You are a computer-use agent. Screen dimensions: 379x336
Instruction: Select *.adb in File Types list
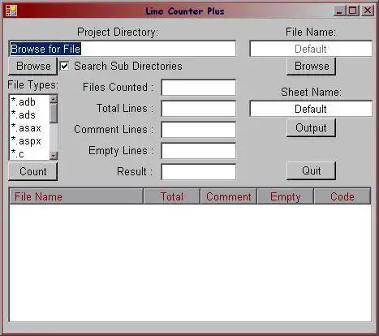[x=30, y=102]
